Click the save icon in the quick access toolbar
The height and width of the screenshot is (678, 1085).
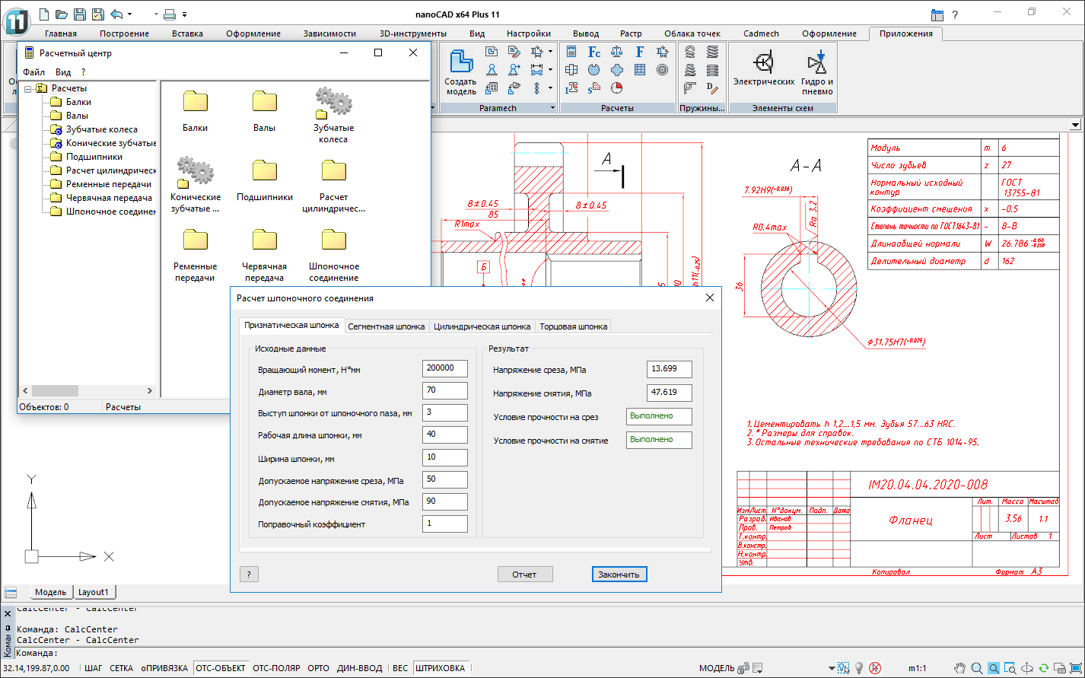click(x=79, y=14)
